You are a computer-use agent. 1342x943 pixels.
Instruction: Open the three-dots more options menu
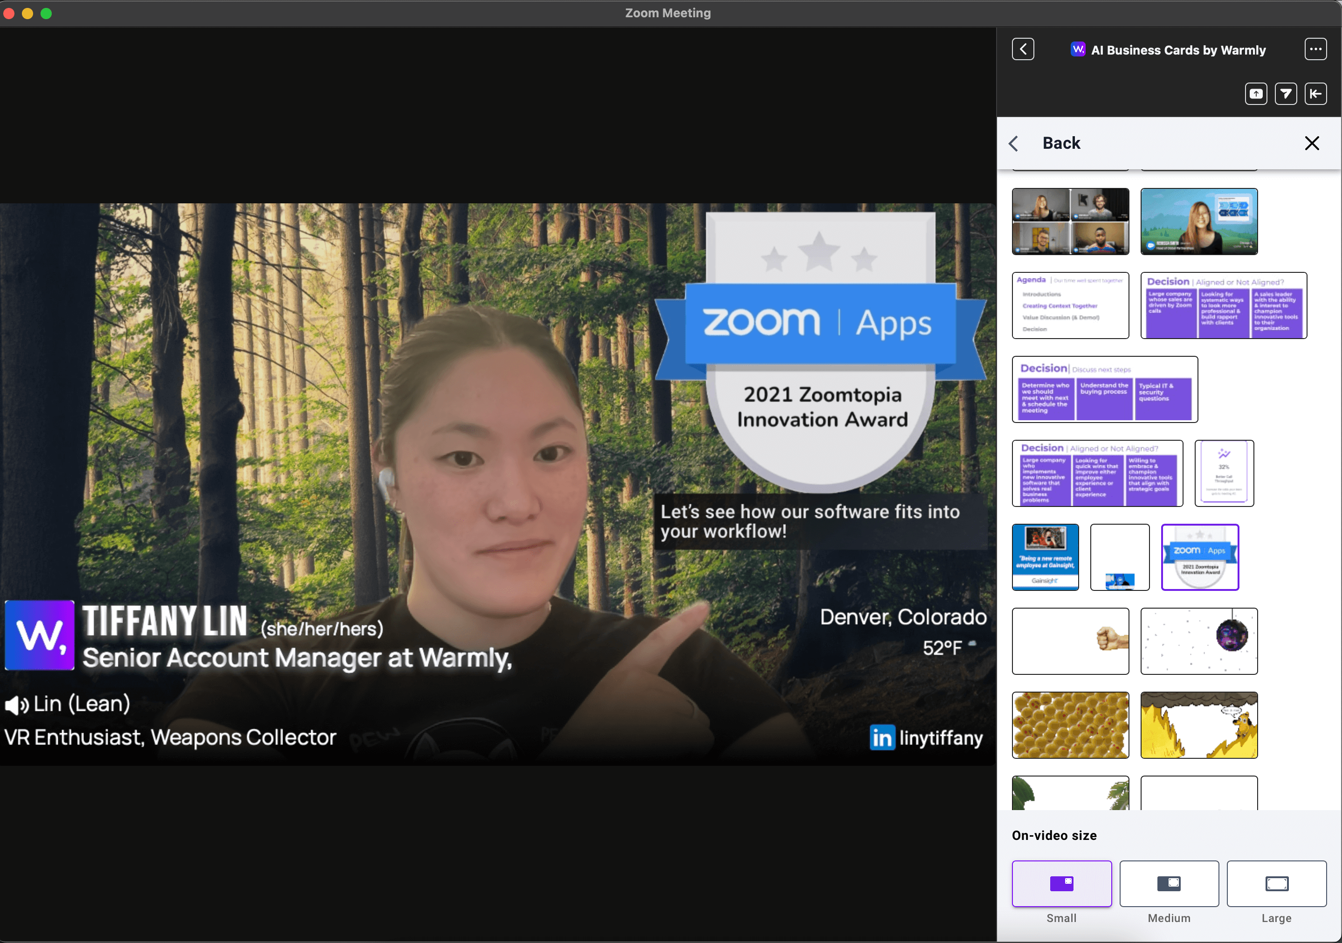coord(1315,49)
